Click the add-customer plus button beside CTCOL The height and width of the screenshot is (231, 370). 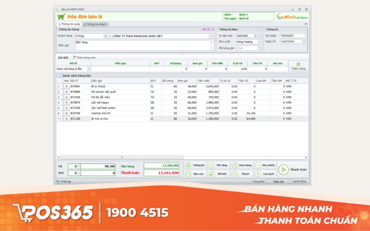[x=105, y=36]
